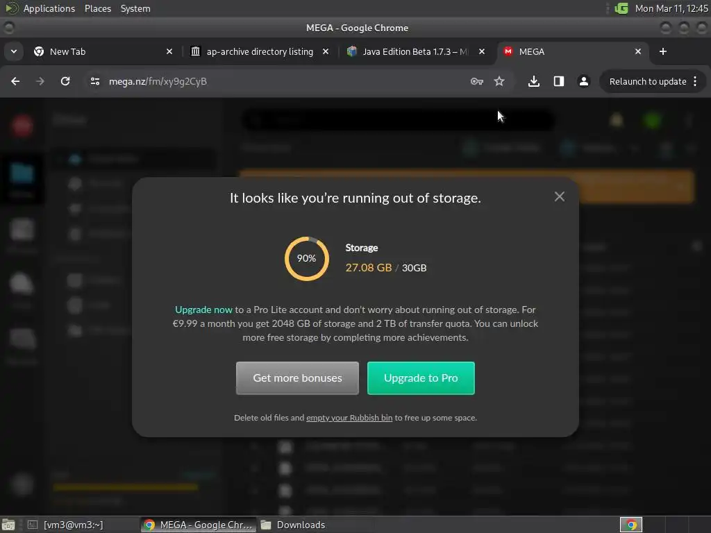Image resolution: width=711 pixels, height=533 pixels.
Task: Close the Java Edition Beta tab
Action: point(482,51)
